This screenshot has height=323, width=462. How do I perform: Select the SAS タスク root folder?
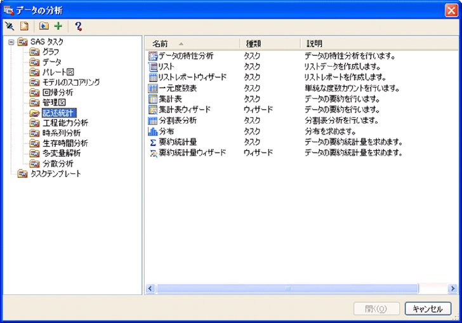[x=47, y=42]
